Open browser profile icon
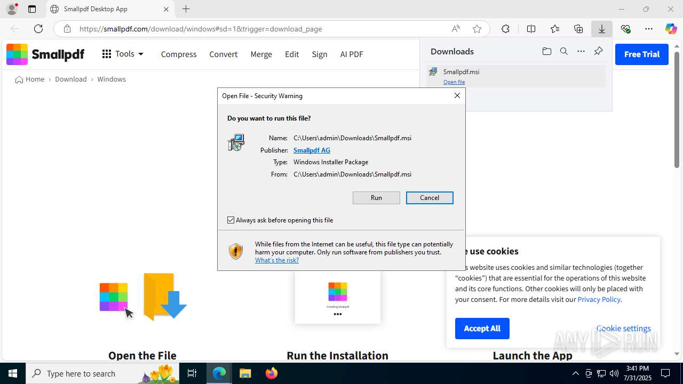 coord(12,9)
